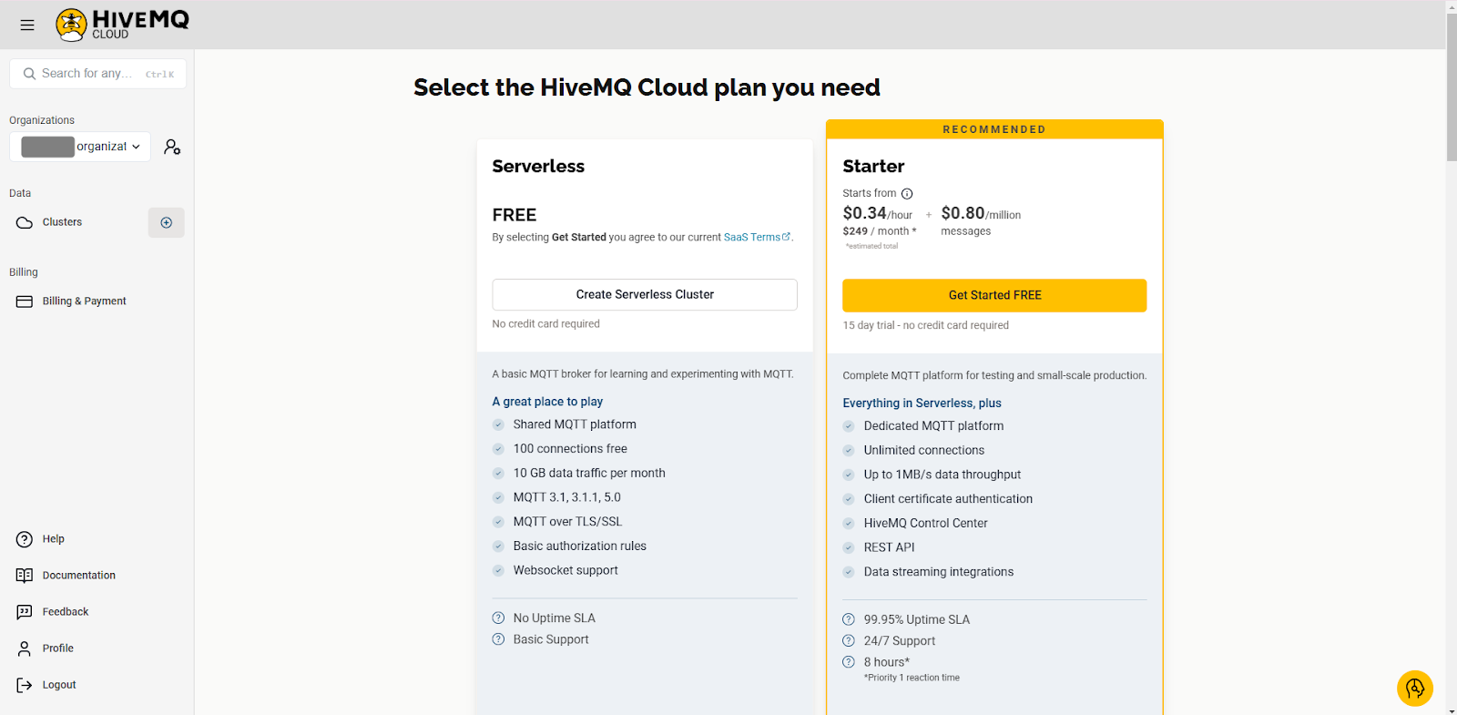Image resolution: width=1457 pixels, height=715 pixels.
Task: Click help icon next to 24/7 Support
Action: tap(849, 640)
